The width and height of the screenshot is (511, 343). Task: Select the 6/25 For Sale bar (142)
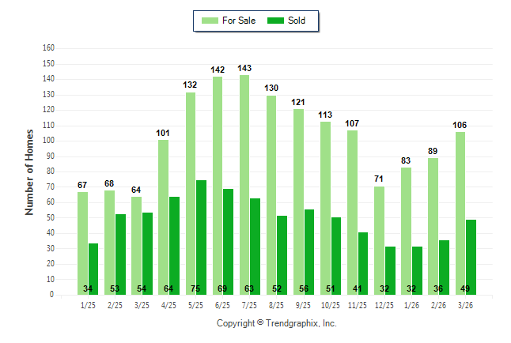coord(218,185)
